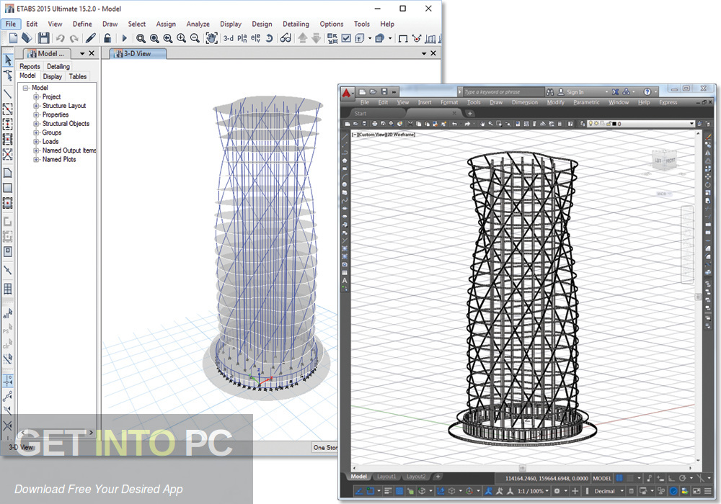
Task: Zoom in one step in ETABS
Action: [181, 39]
